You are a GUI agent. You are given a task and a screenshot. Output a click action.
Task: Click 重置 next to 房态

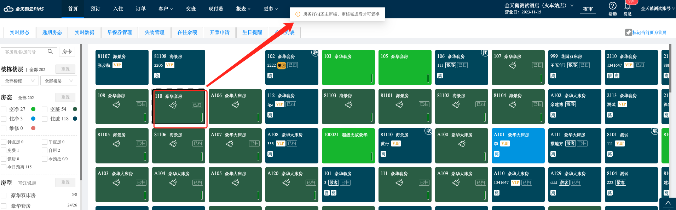[65, 97]
